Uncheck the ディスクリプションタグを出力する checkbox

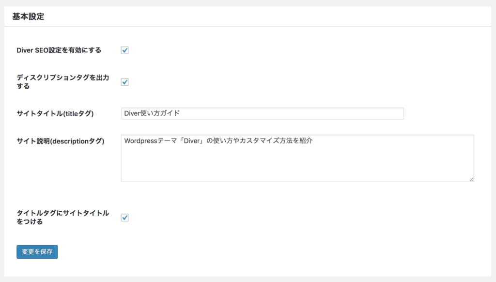[x=124, y=82]
